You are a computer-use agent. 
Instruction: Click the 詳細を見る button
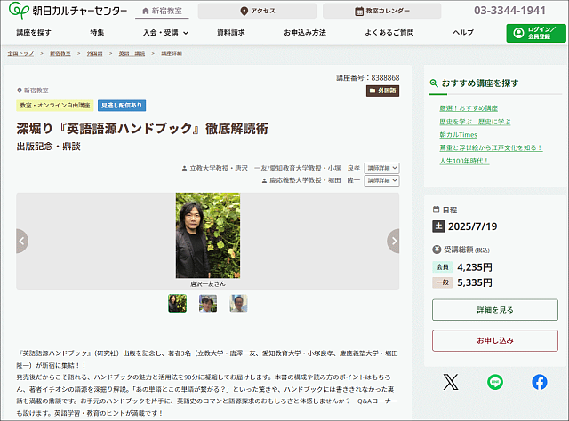(x=494, y=309)
